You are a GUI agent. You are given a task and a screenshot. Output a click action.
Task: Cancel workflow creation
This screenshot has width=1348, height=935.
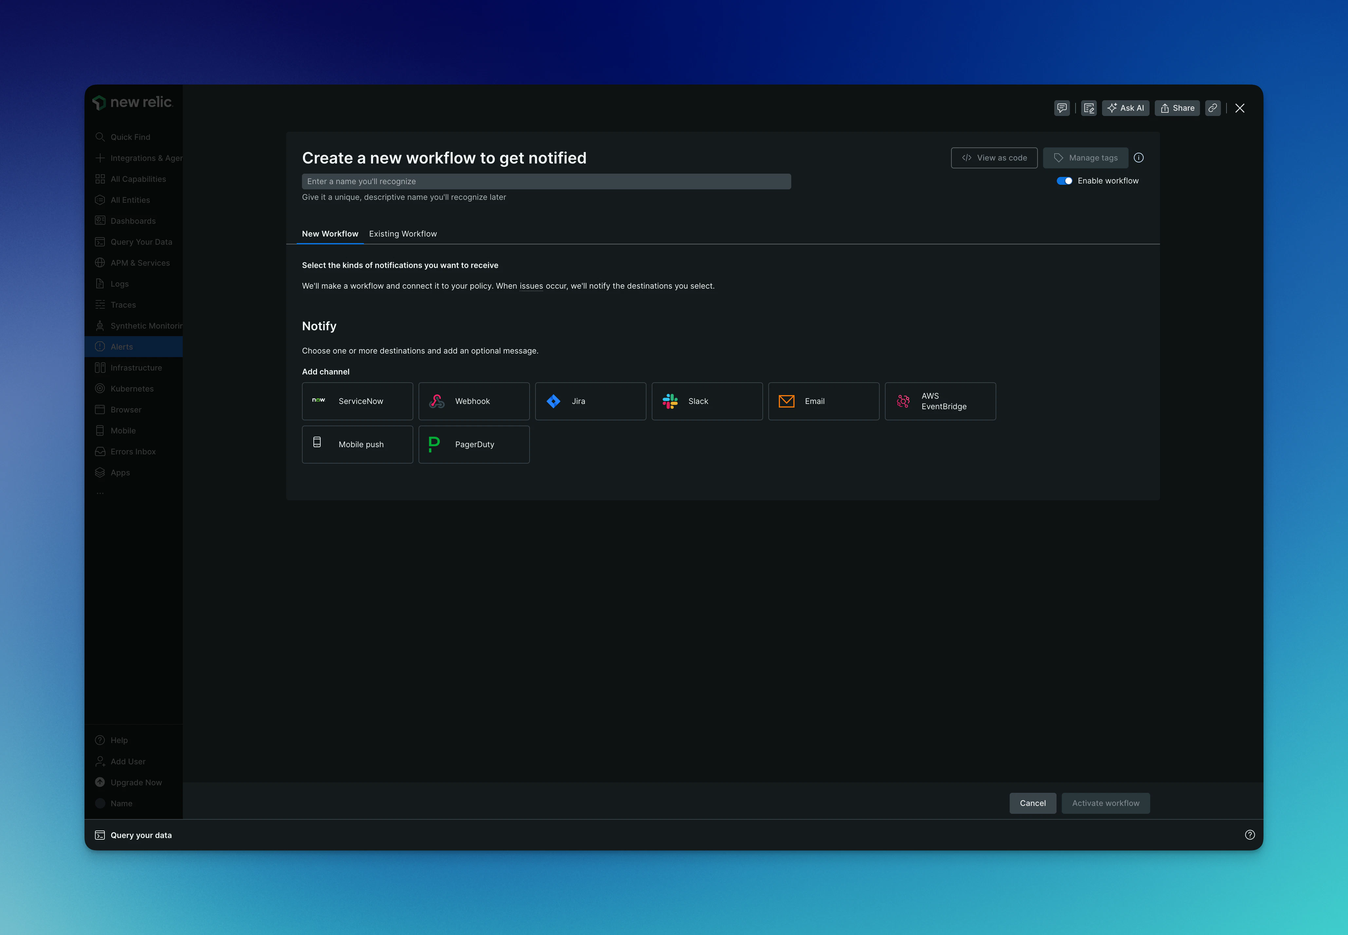(1032, 803)
